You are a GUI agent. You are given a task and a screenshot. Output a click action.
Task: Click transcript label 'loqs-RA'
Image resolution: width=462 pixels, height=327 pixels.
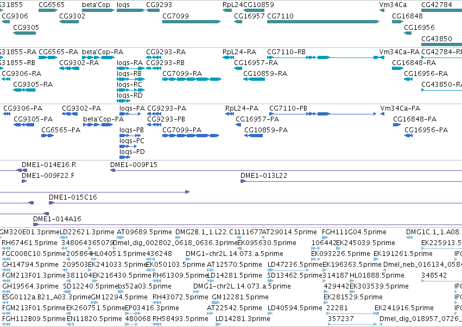[x=130, y=63]
